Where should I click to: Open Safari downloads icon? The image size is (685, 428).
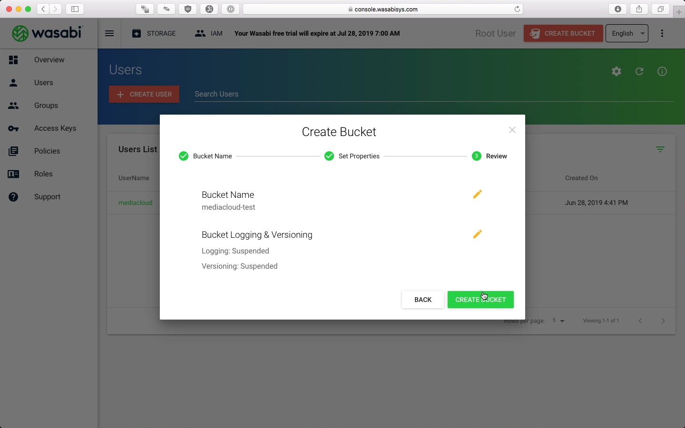pyautogui.click(x=618, y=9)
